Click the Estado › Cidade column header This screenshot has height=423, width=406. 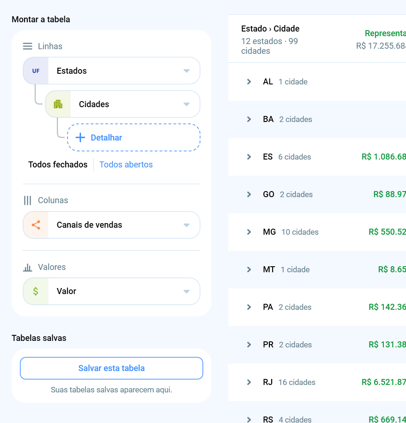[x=270, y=29]
